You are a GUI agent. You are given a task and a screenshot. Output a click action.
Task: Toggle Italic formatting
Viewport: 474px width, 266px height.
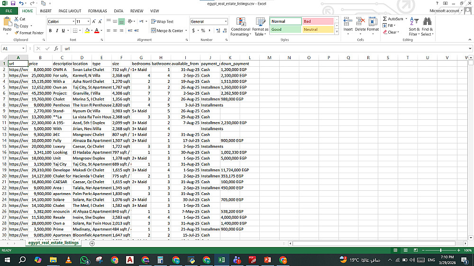(x=56, y=30)
